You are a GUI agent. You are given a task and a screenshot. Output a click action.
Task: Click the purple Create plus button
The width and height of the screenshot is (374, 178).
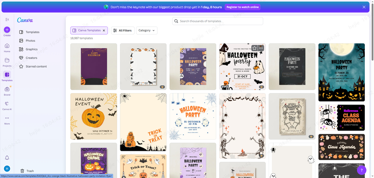7,30
